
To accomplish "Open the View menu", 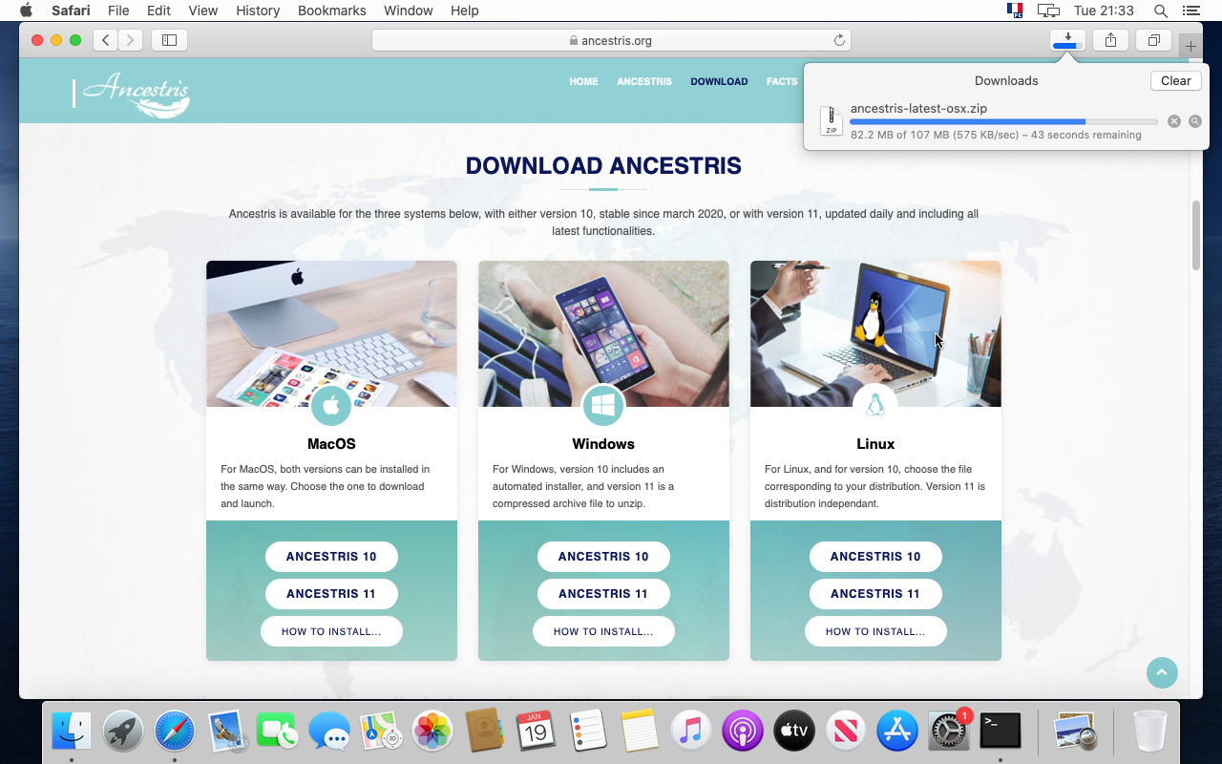I will click(x=203, y=11).
